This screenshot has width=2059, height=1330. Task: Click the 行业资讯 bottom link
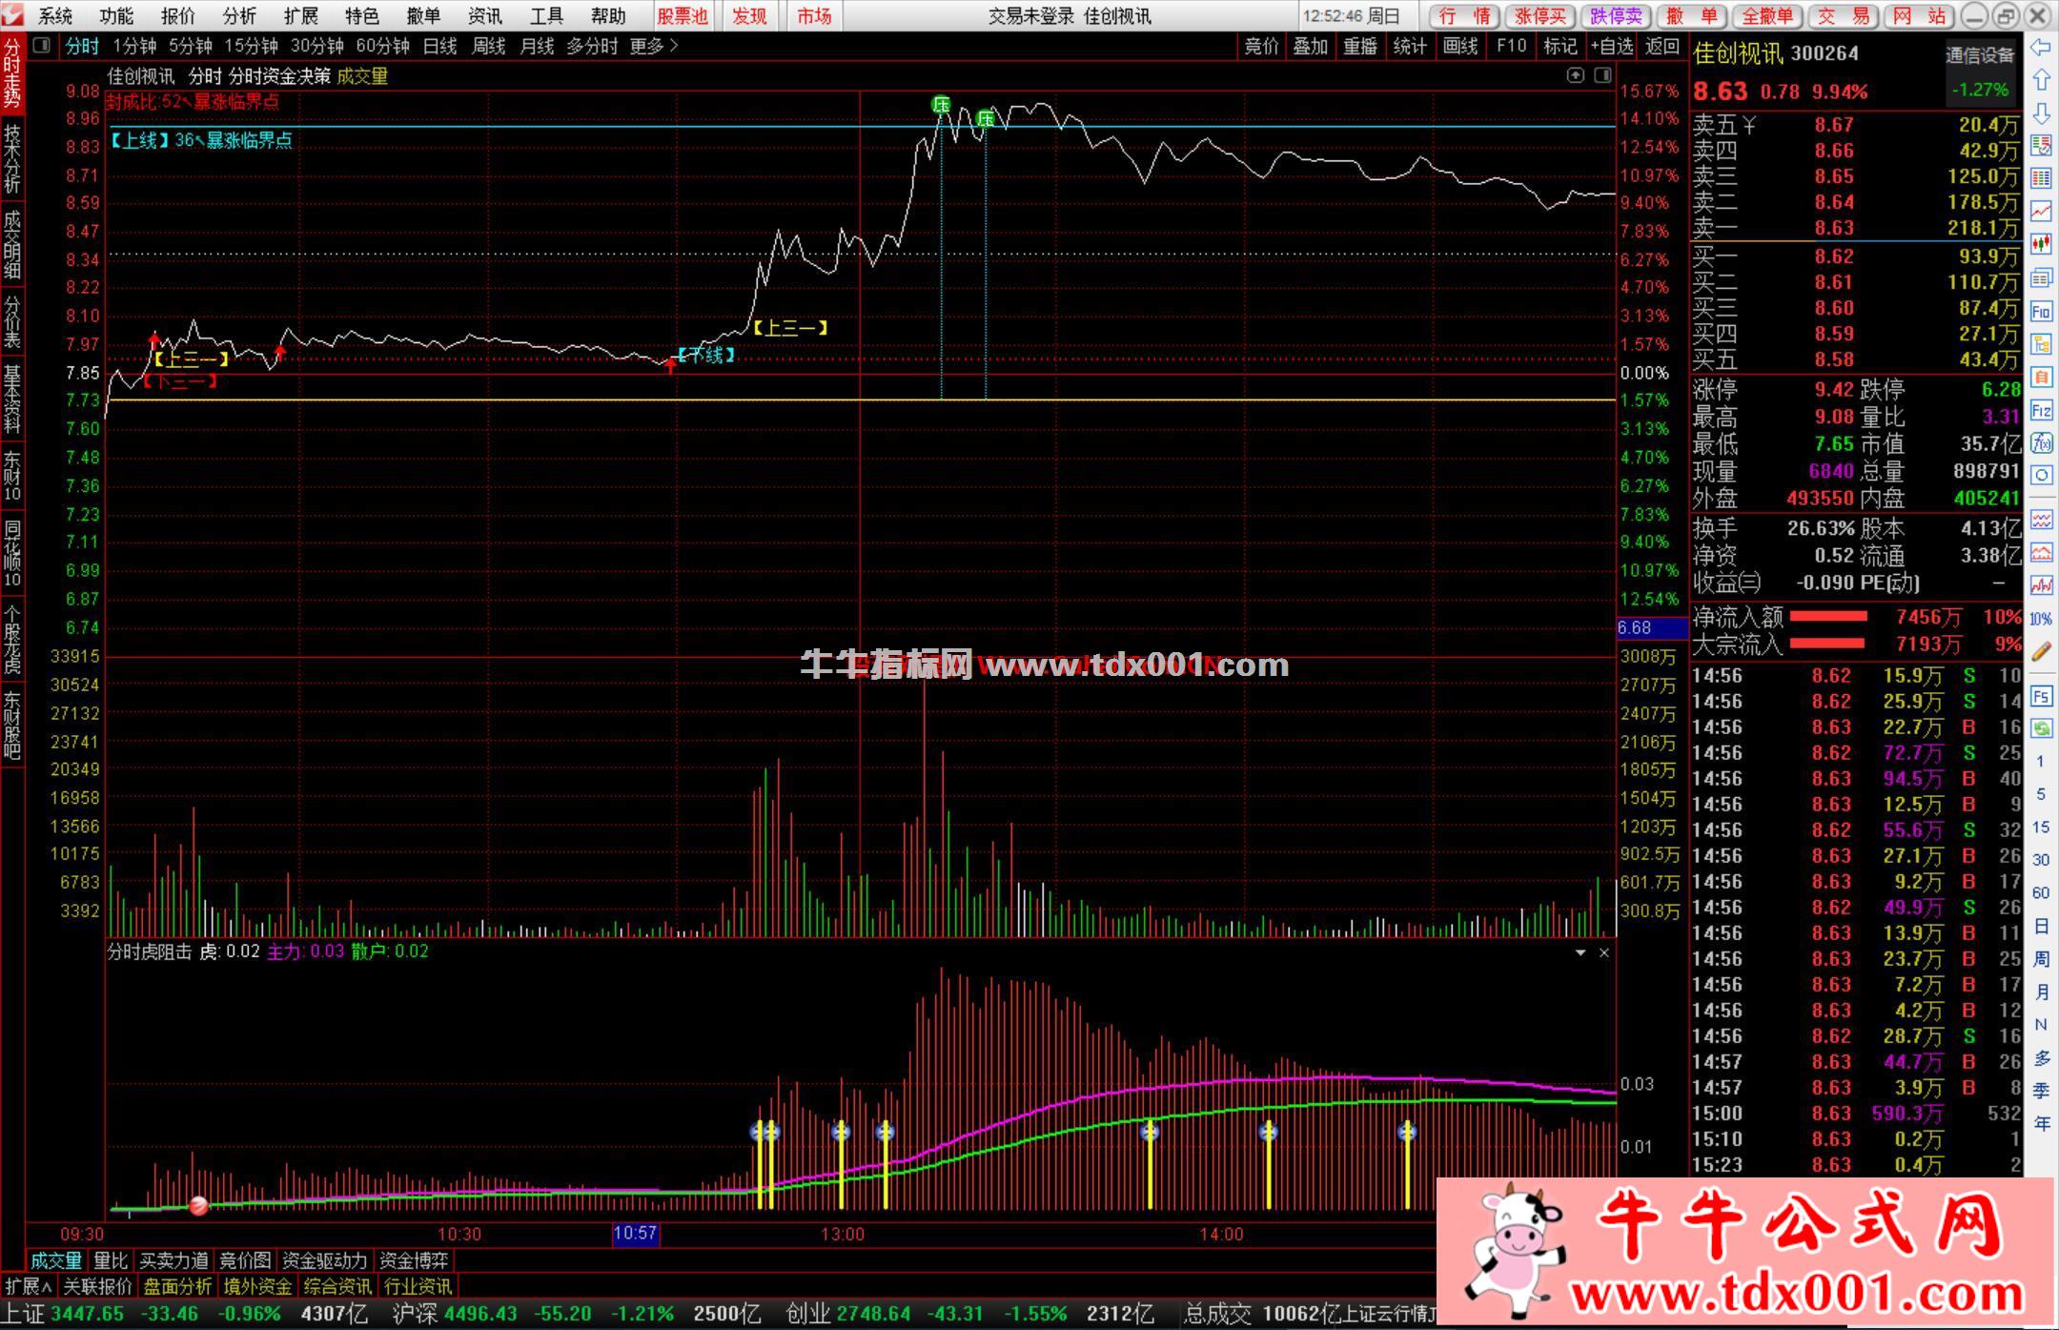coord(418,1286)
